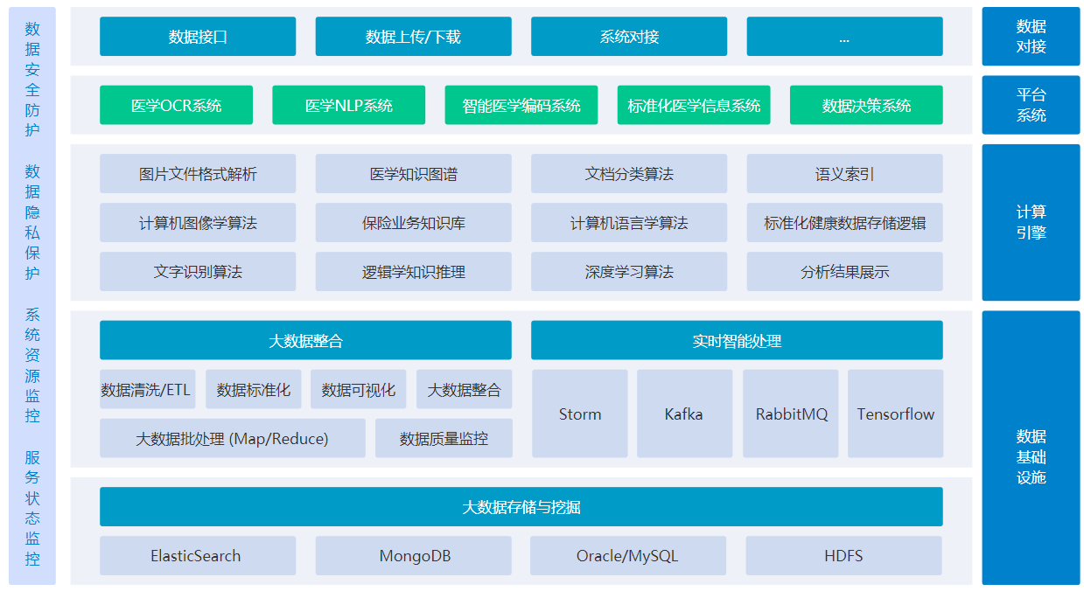Click the wide teal 大数据整合 header bar
This screenshot has width=1084, height=591.
(x=305, y=340)
